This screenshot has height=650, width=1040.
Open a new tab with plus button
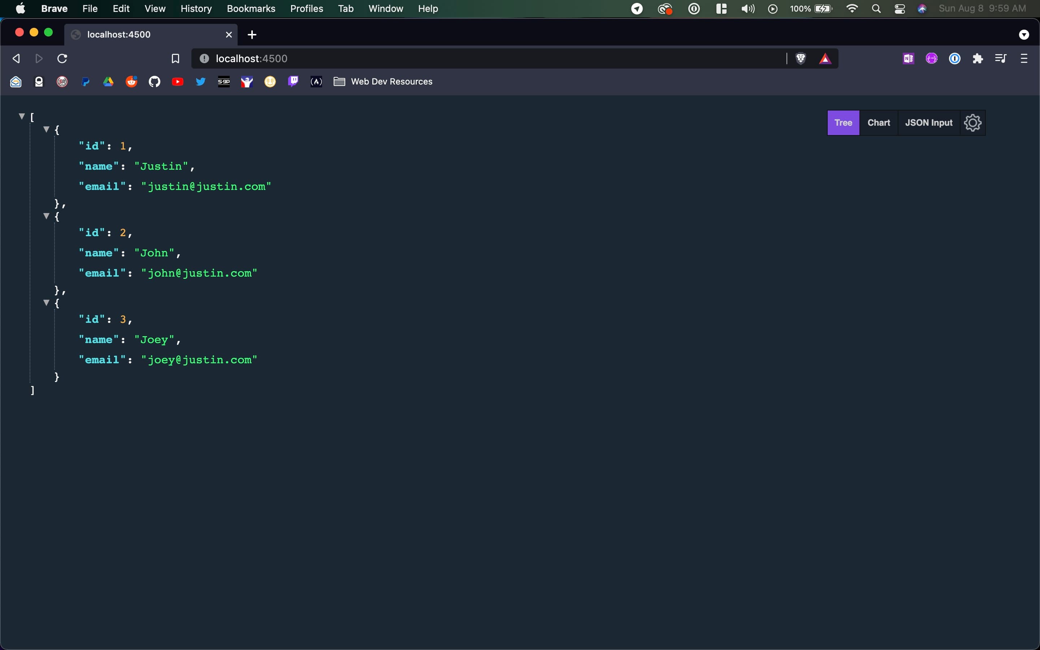click(x=251, y=34)
